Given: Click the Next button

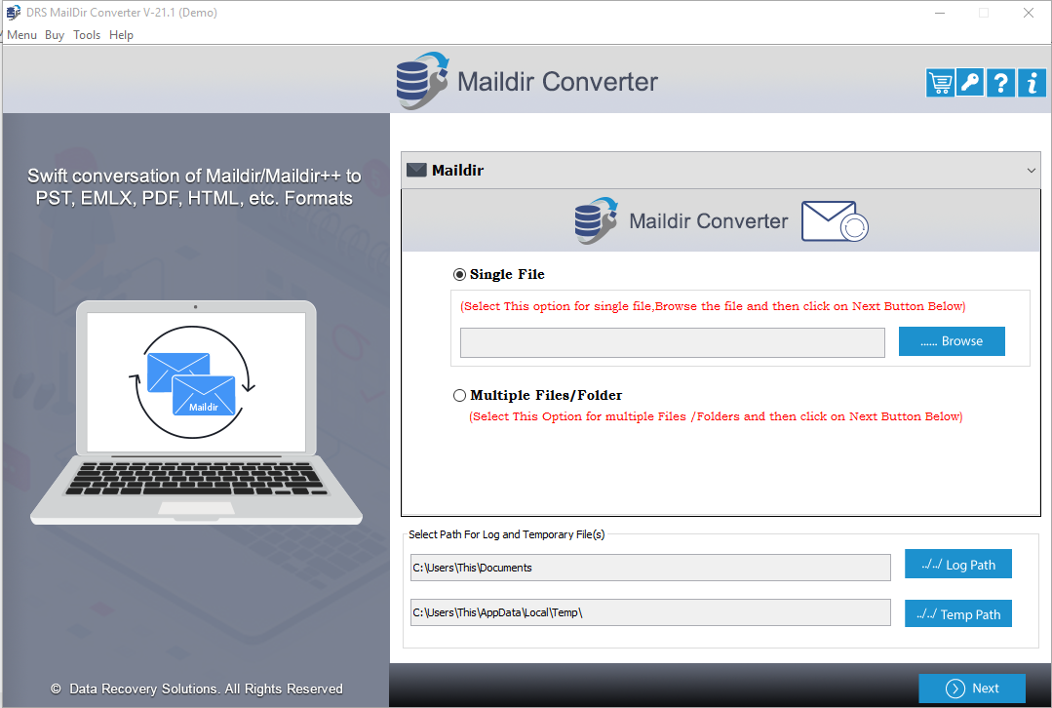Looking at the screenshot, I should point(971,688).
